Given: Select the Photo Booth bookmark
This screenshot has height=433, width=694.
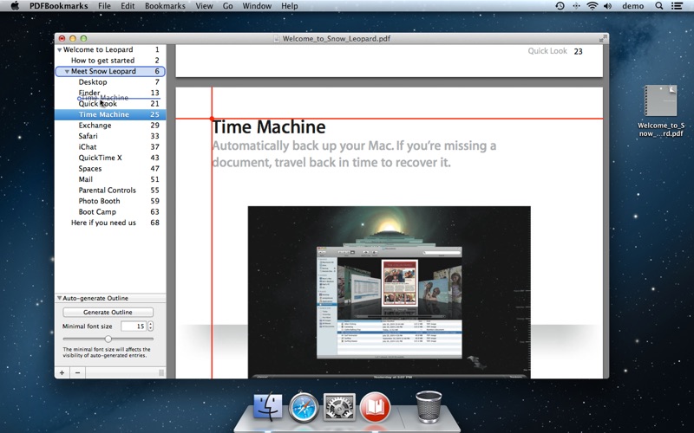Looking at the screenshot, I should [x=110, y=201].
